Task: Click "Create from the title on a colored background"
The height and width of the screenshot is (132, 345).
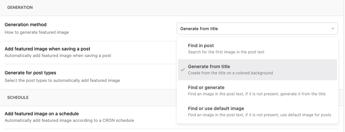Action: click(x=230, y=73)
